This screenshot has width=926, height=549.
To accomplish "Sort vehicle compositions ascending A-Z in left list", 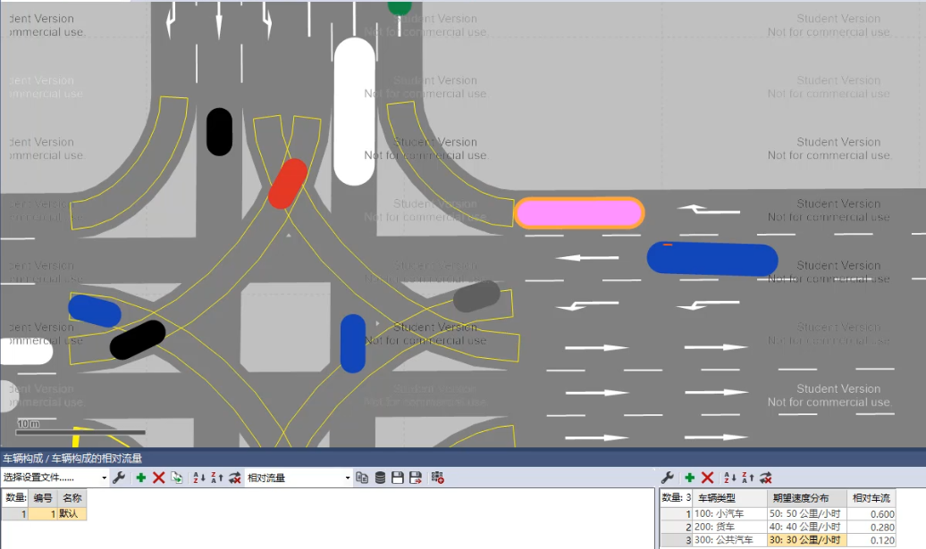I will (199, 478).
